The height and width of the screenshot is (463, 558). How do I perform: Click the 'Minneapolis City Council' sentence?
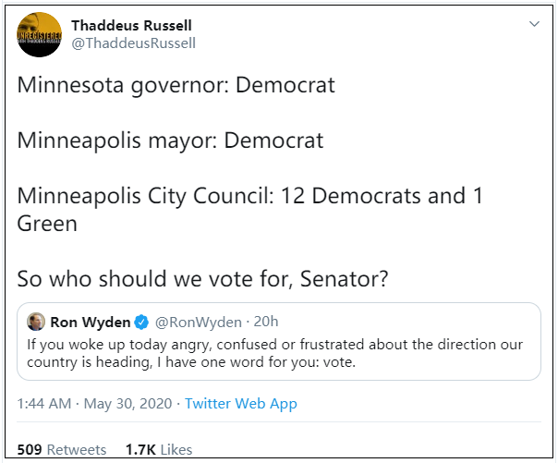(249, 196)
